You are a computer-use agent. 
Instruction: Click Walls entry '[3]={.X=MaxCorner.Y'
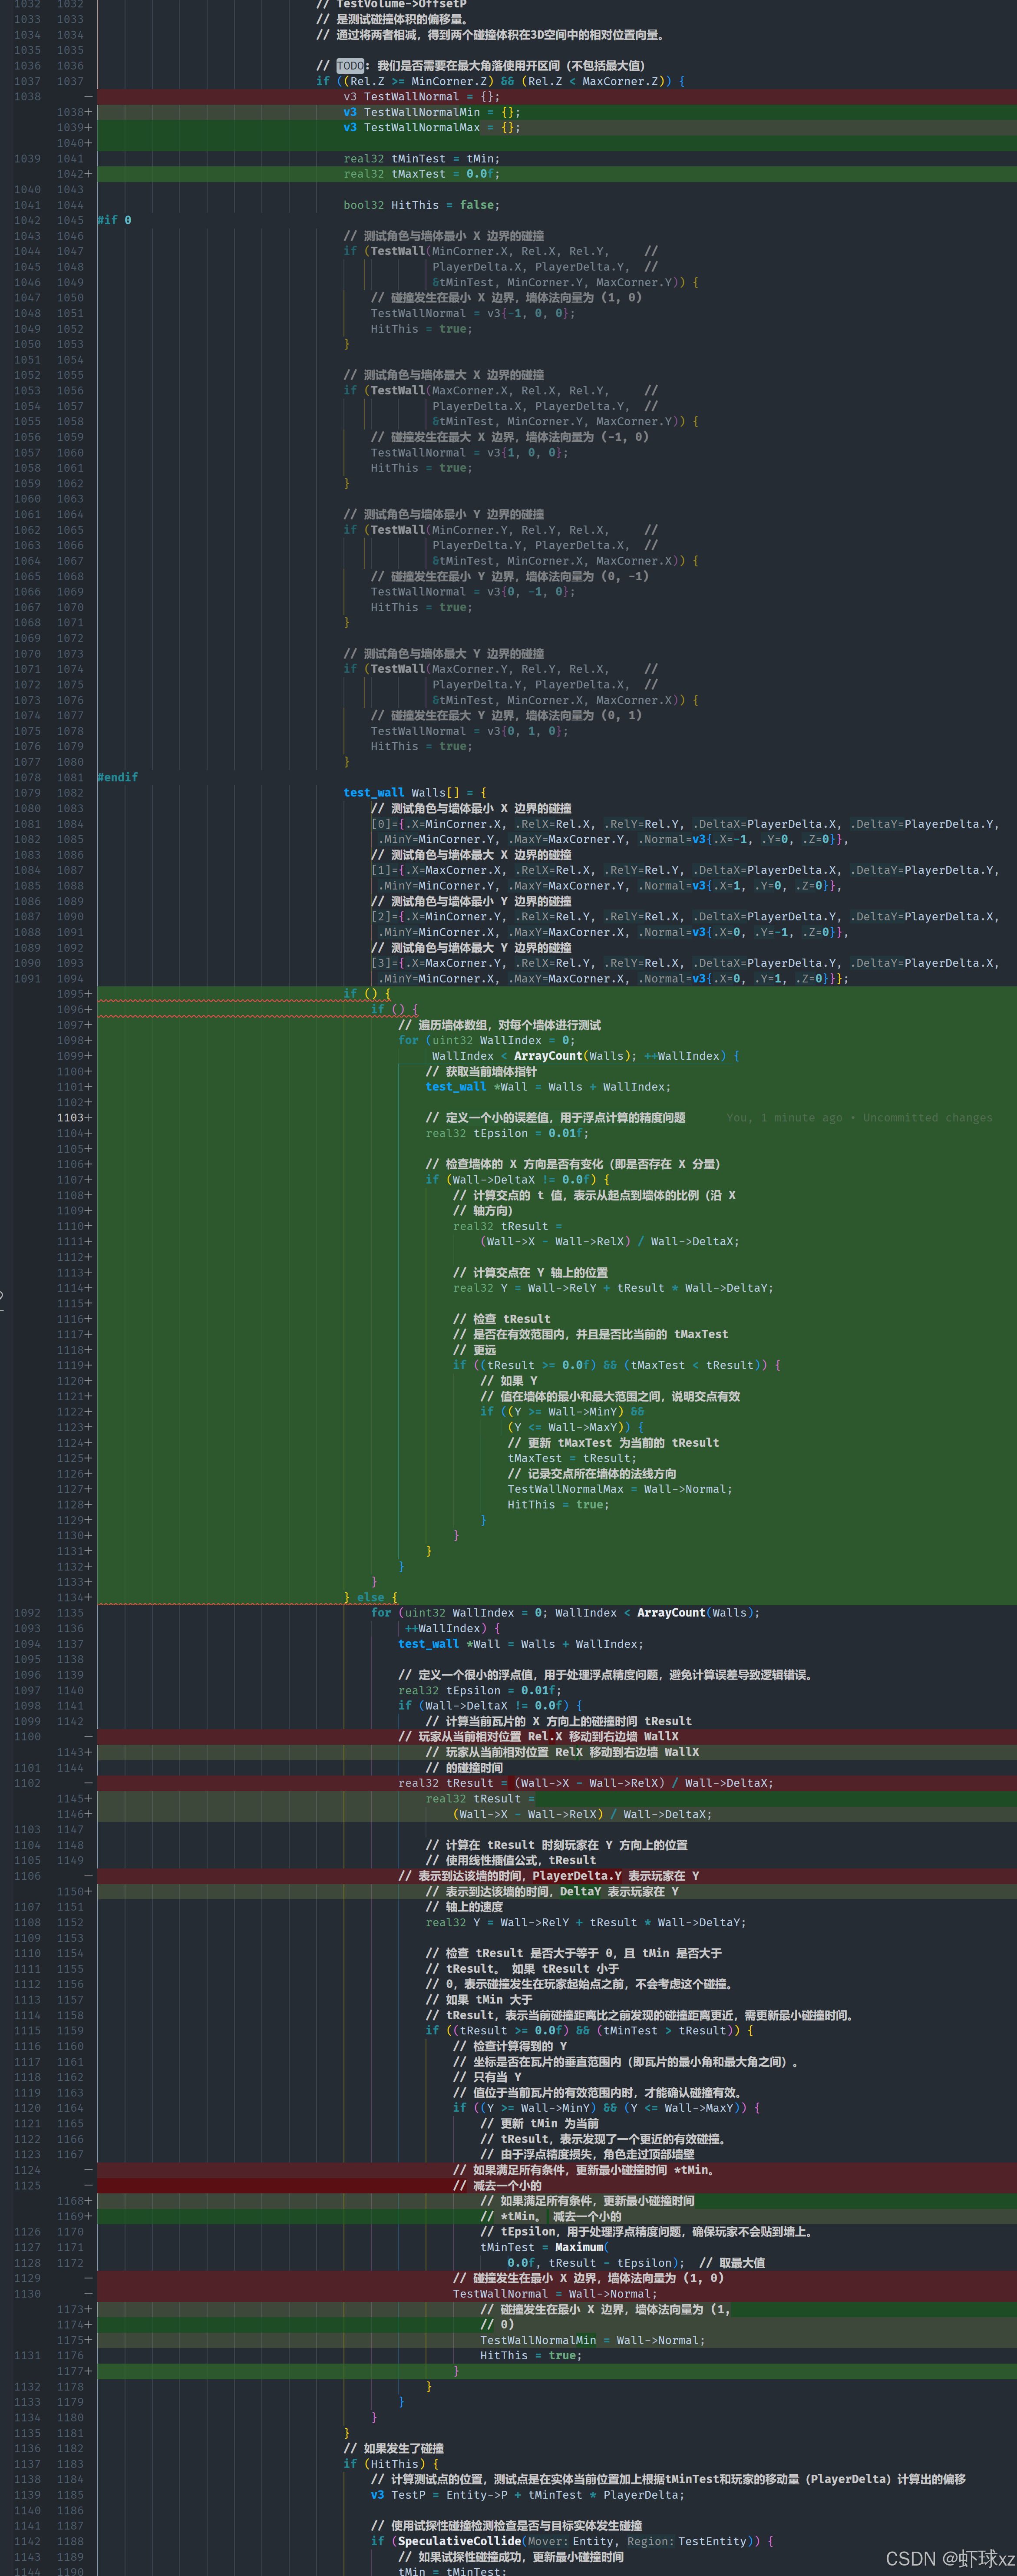pos(438,963)
